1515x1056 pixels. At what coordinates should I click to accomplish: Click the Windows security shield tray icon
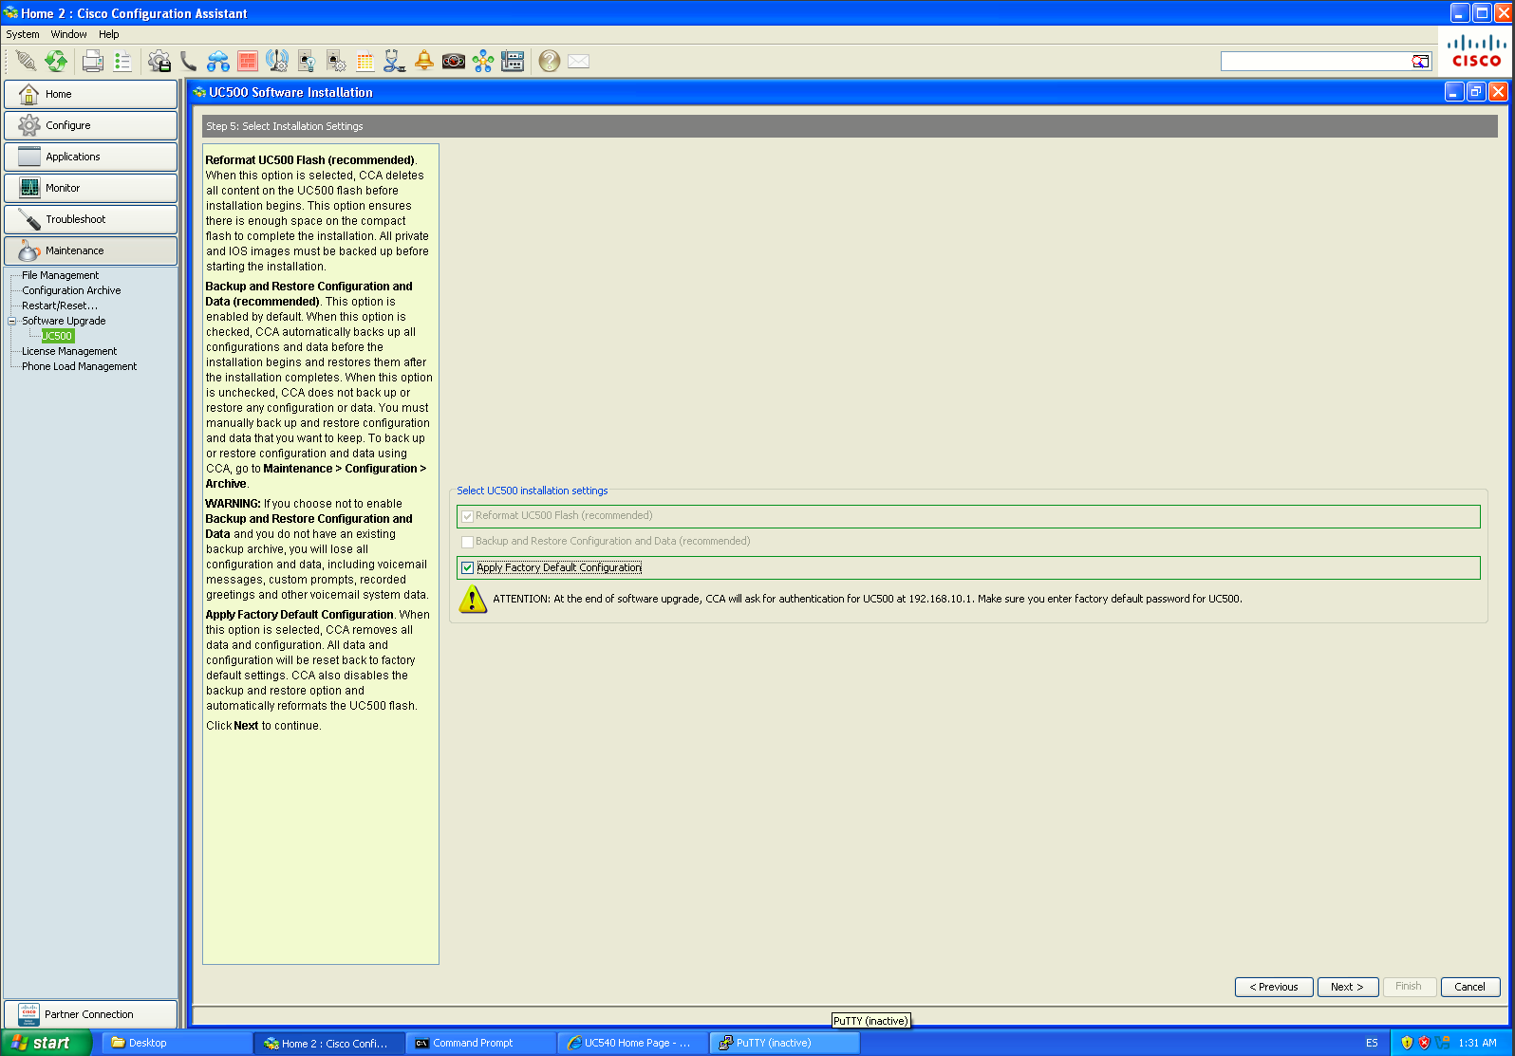coord(1407,1043)
